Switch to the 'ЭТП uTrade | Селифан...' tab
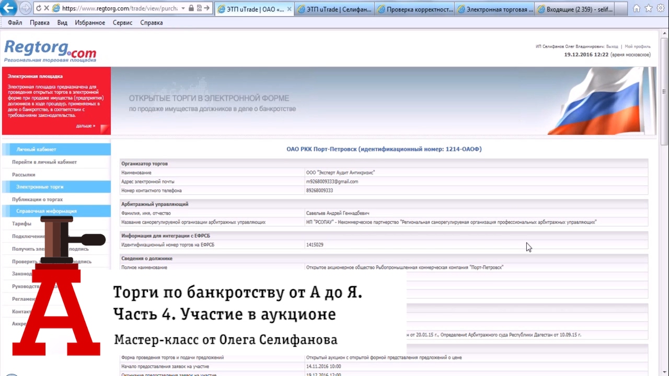 334,9
